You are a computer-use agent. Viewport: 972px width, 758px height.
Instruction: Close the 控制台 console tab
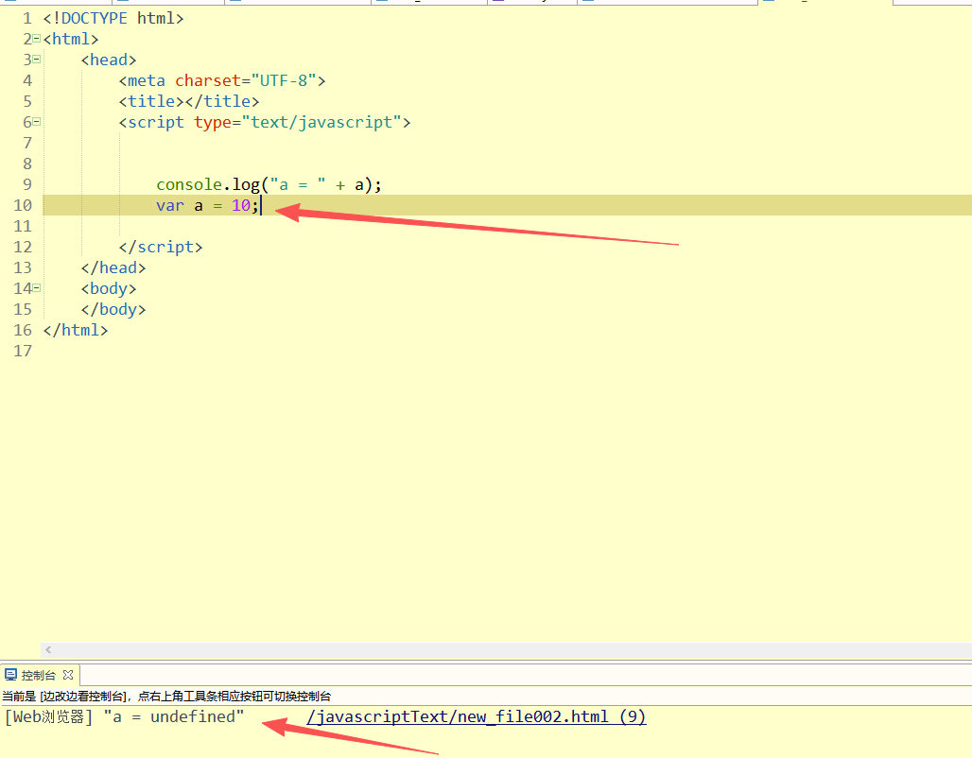click(x=68, y=675)
